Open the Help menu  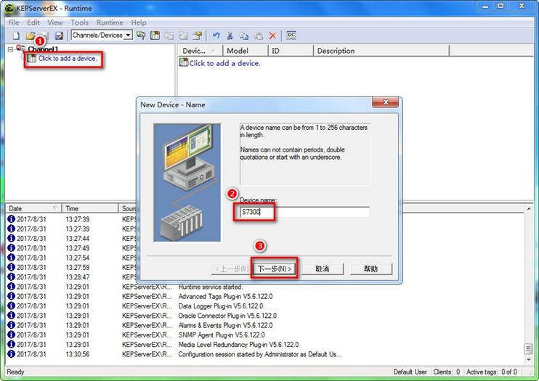[139, 22]
